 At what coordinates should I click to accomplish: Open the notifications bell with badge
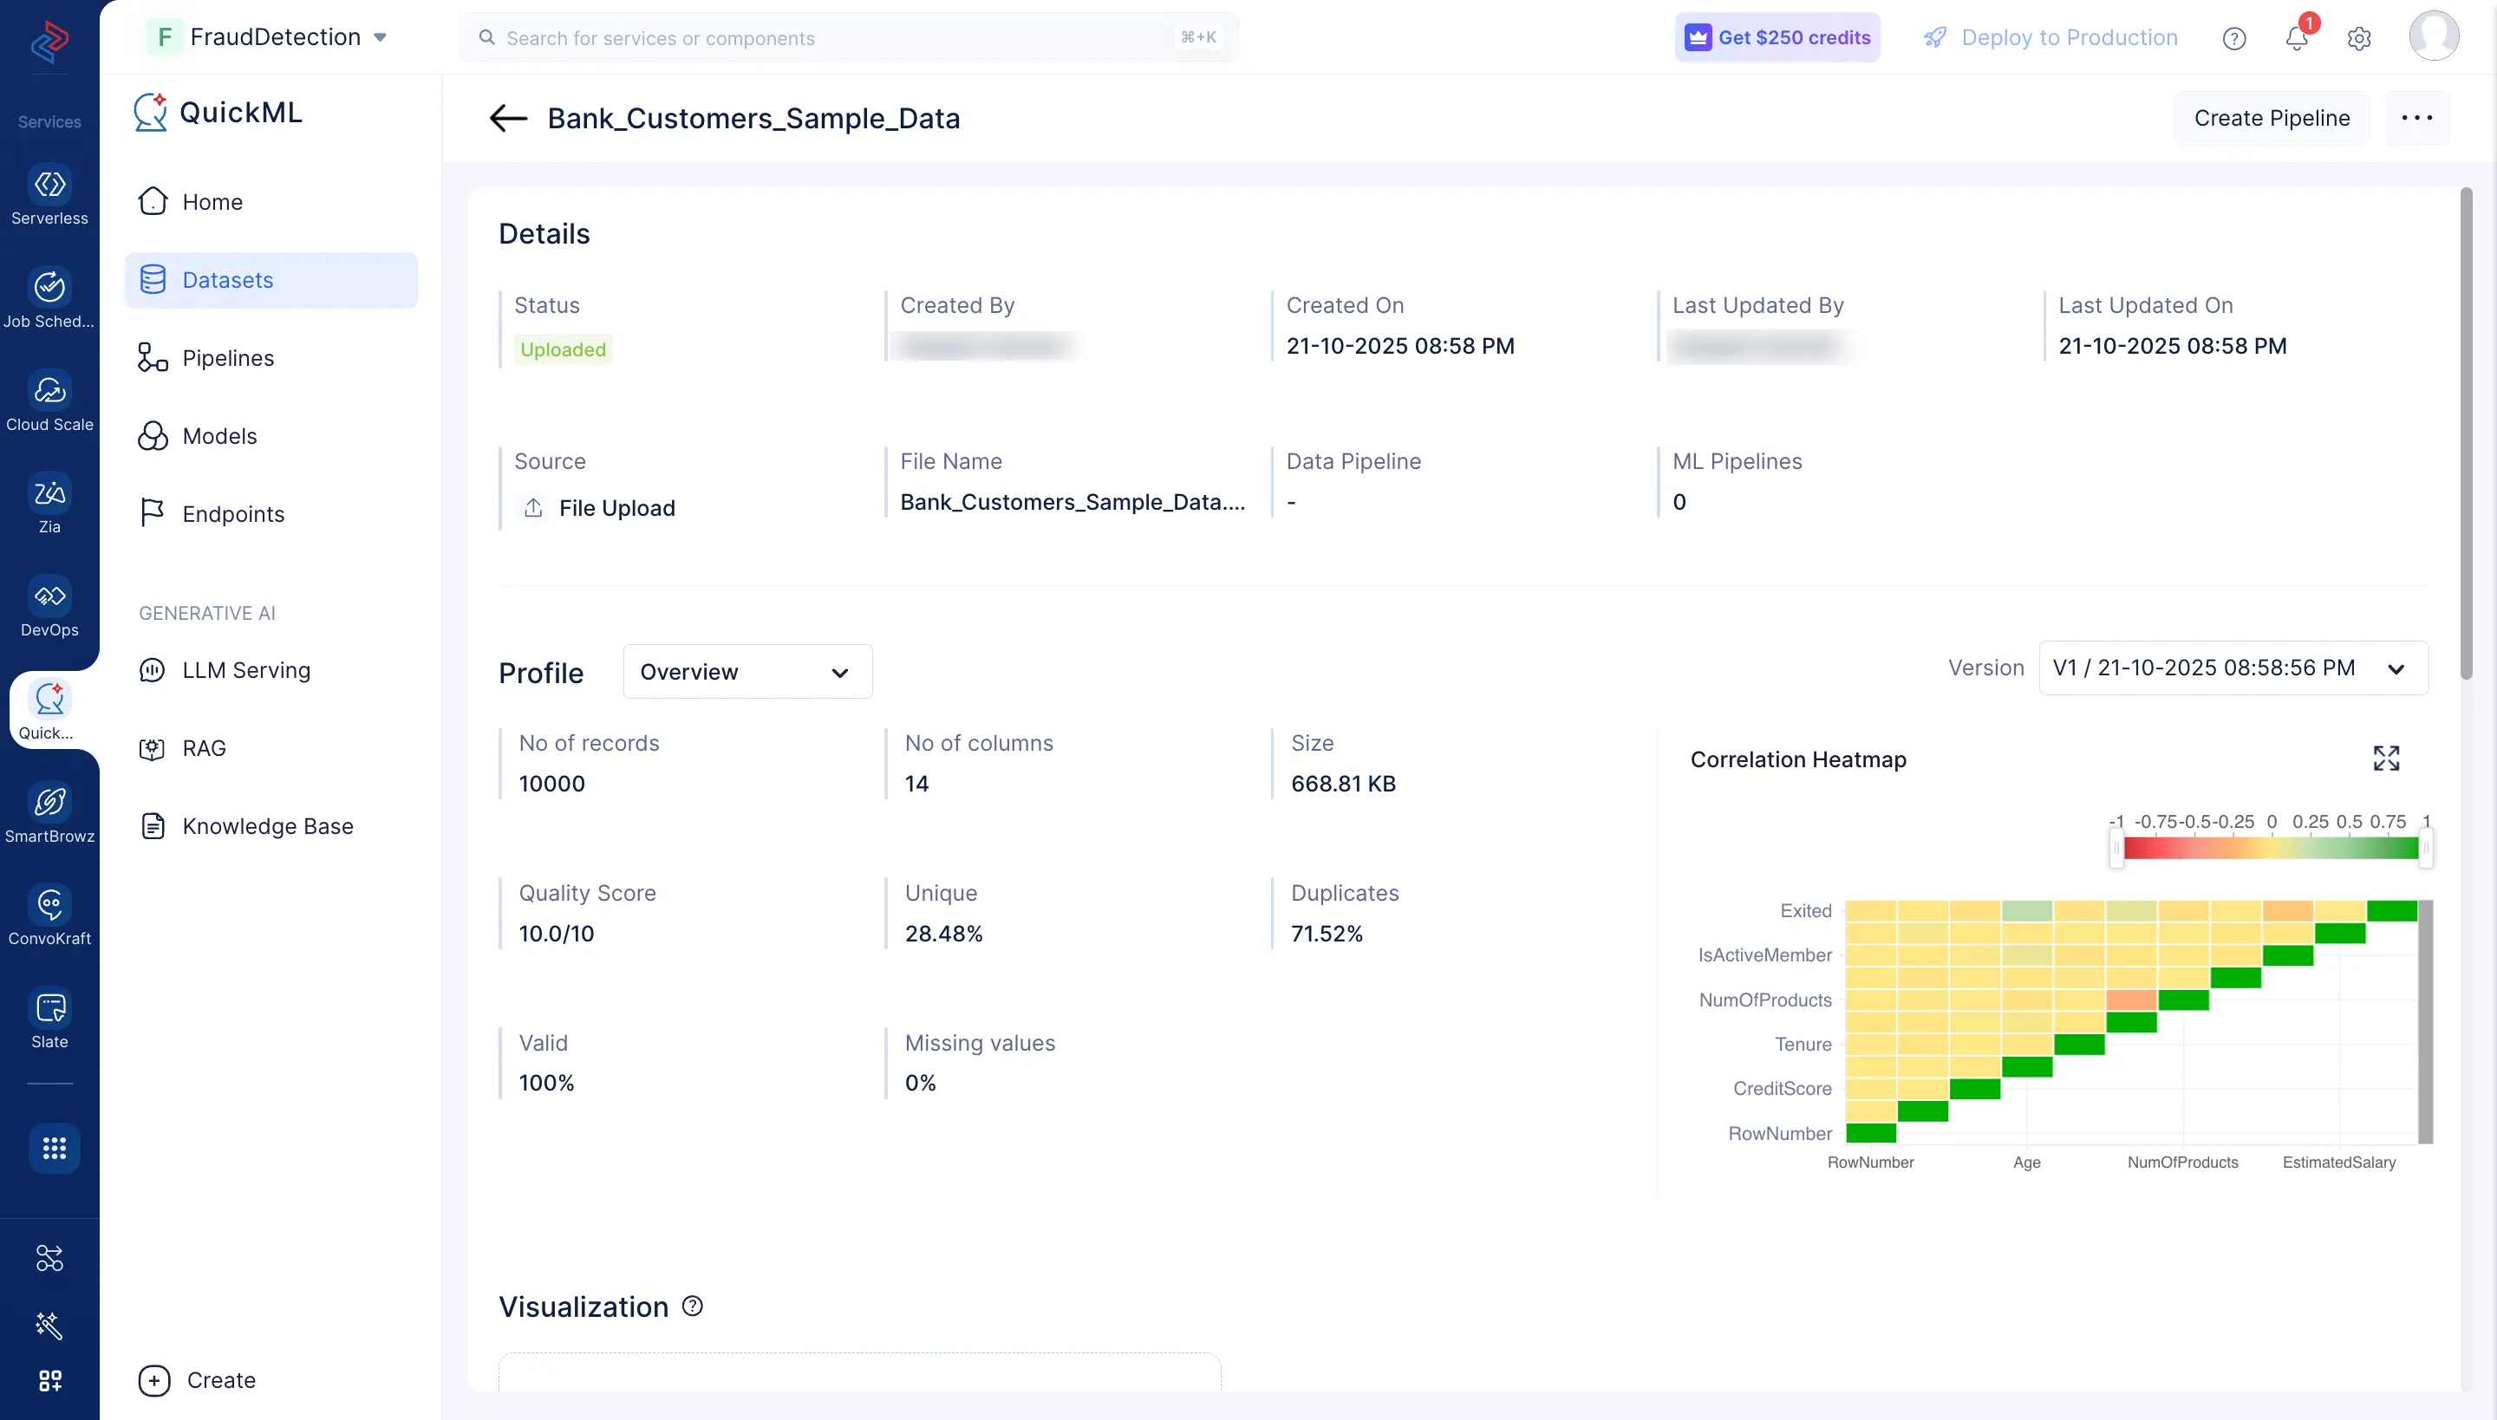tap(2297, 38)
